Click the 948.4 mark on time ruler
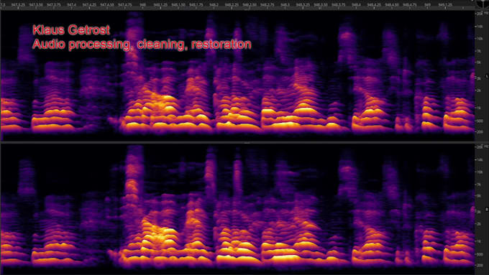Screen dimensions: 489x275 click(x=356, y=5)
